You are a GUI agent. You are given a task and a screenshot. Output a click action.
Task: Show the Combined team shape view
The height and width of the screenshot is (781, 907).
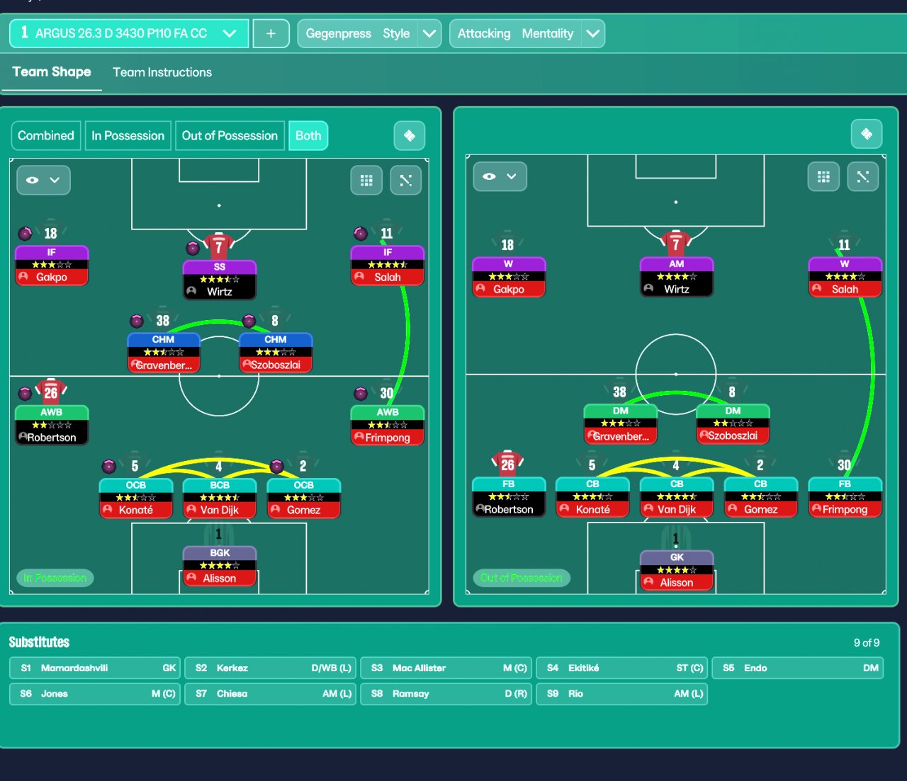click(x=46, y=136)
